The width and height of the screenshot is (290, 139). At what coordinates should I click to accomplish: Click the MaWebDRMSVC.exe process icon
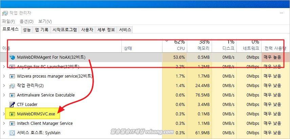(12, 114)
